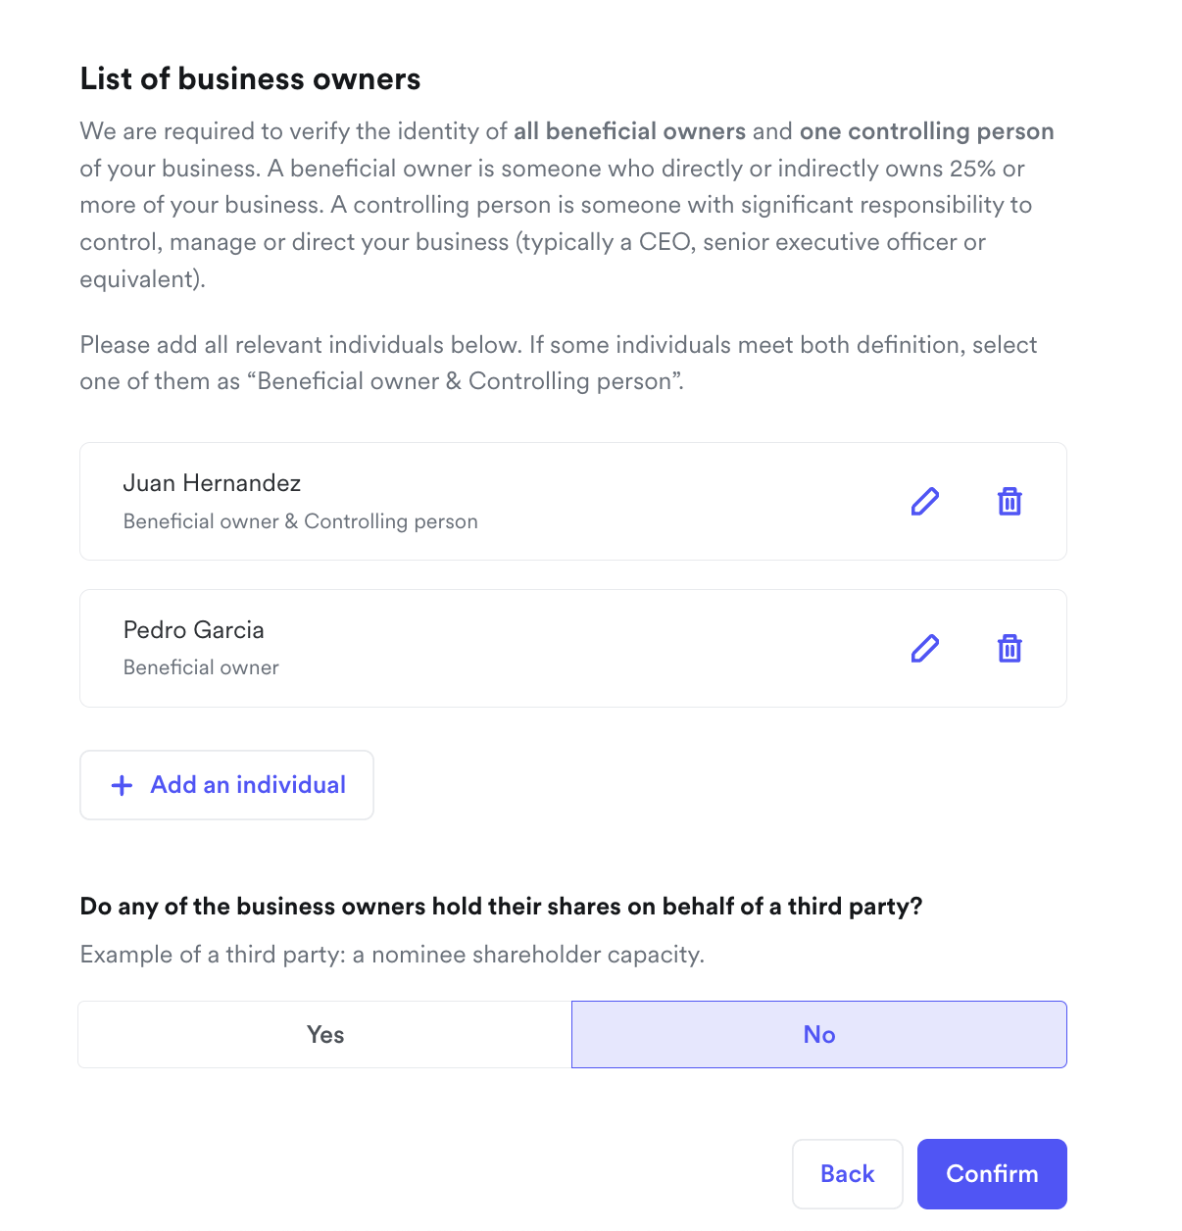Screen dimensions: 1182x1231
Task: Click the "List of business owners" heading
Action: pyautogui.click(x=250, y=79)
